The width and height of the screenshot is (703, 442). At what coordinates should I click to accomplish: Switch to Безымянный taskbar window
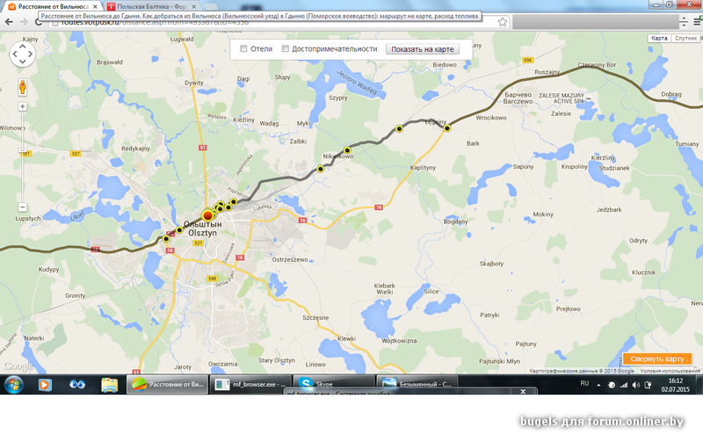417,384
